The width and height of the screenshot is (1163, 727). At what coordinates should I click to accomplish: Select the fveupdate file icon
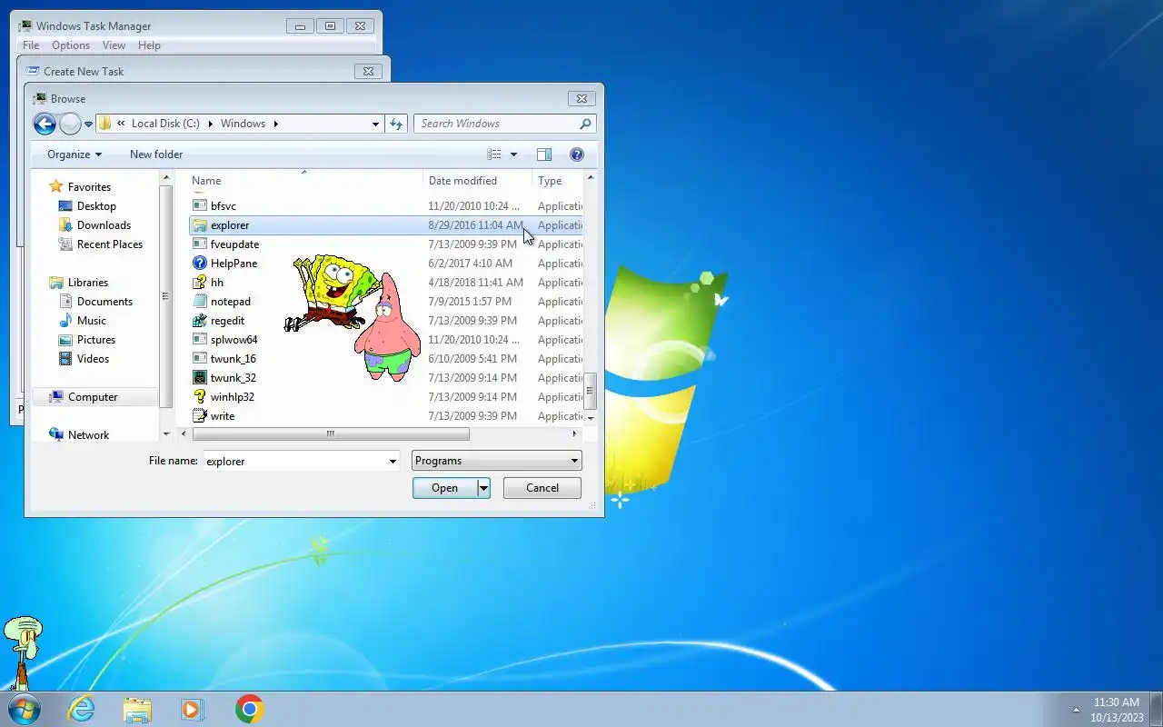pos(200,244)
